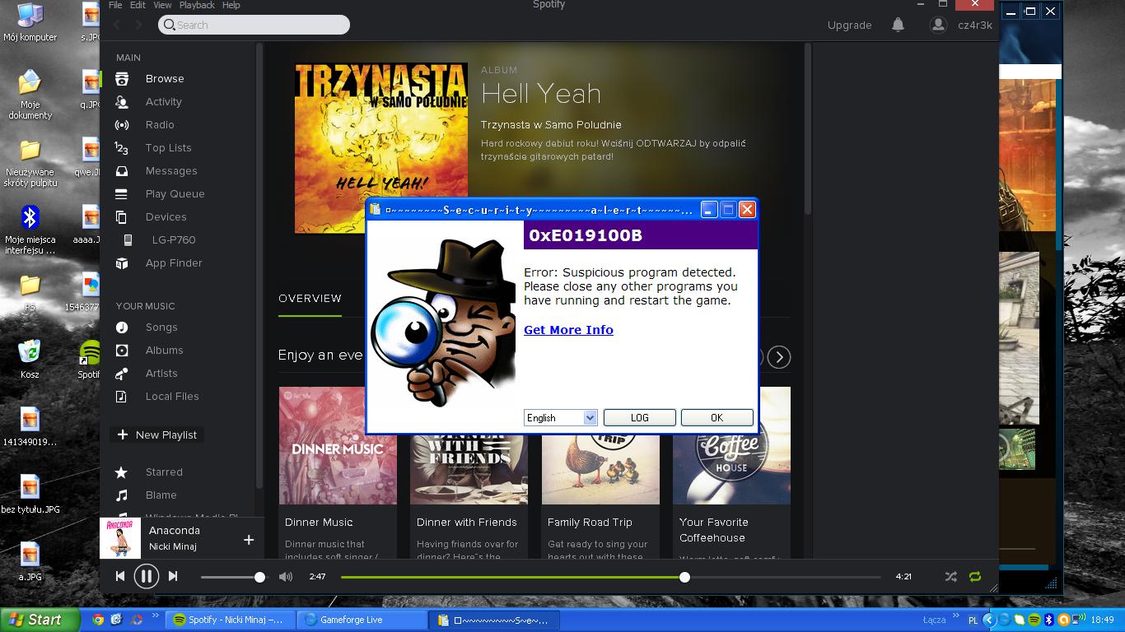
Task: Show hidden tray icons arrow
Action: pos(989,620)
